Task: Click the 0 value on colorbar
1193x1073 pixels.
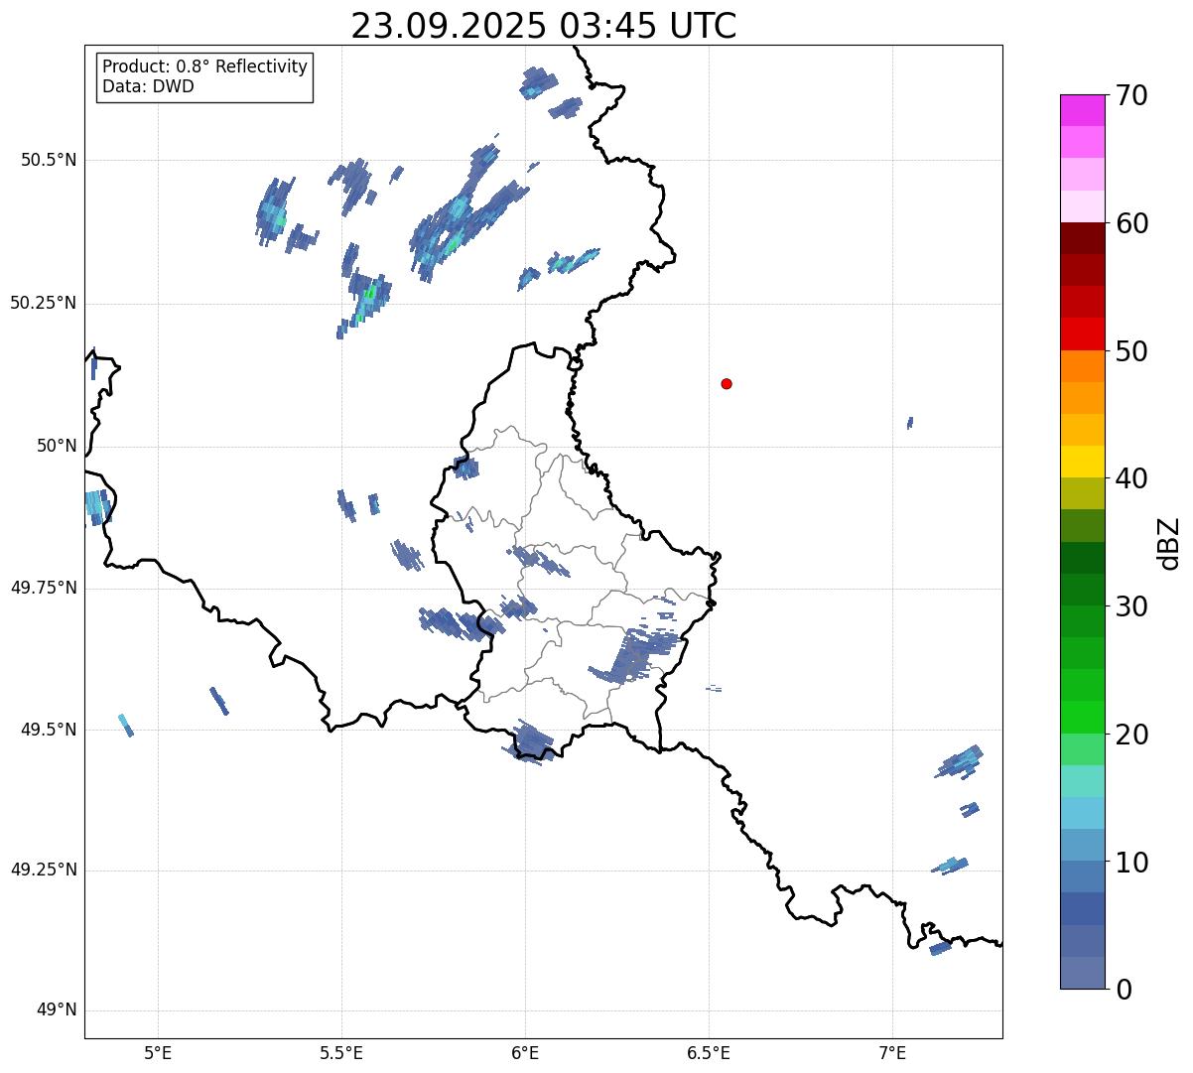Action: [x=1124, y=990]
